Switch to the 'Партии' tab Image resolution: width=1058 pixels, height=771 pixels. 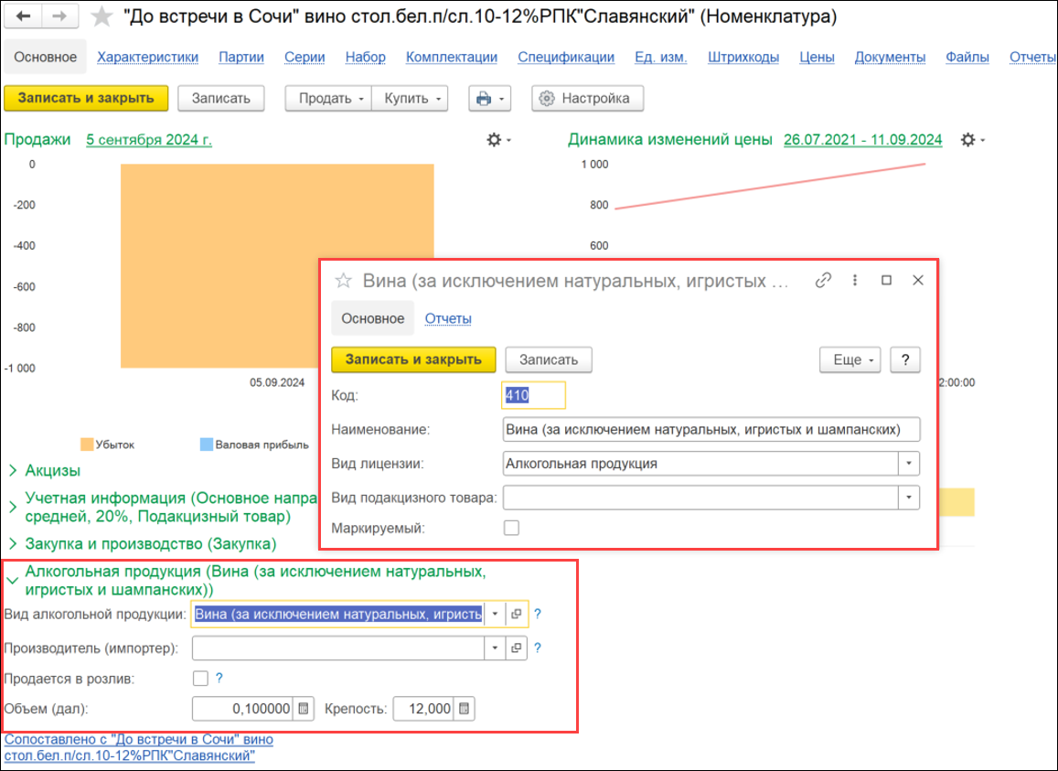pyautogui.click(x=240, y=58)
